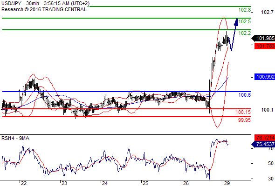The width and height of the screenshot is (275, 186).
Task: Click the blue 100.992 moving average label
Action: pos(265,77)
